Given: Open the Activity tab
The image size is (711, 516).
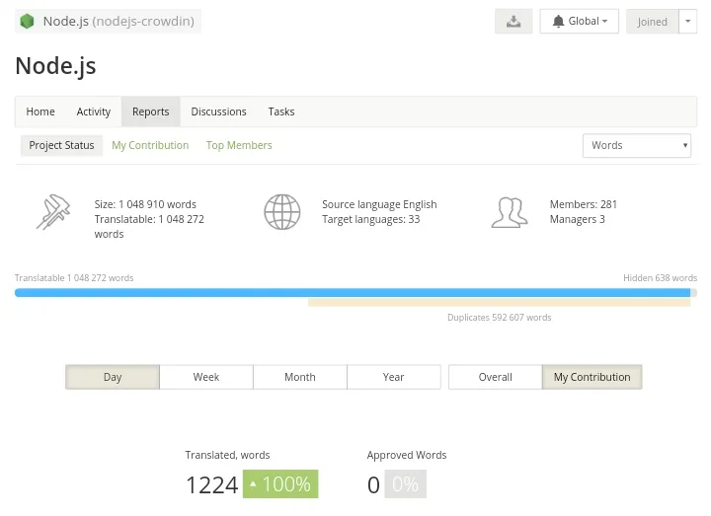Looking at the screenshot, I should 94,111.
